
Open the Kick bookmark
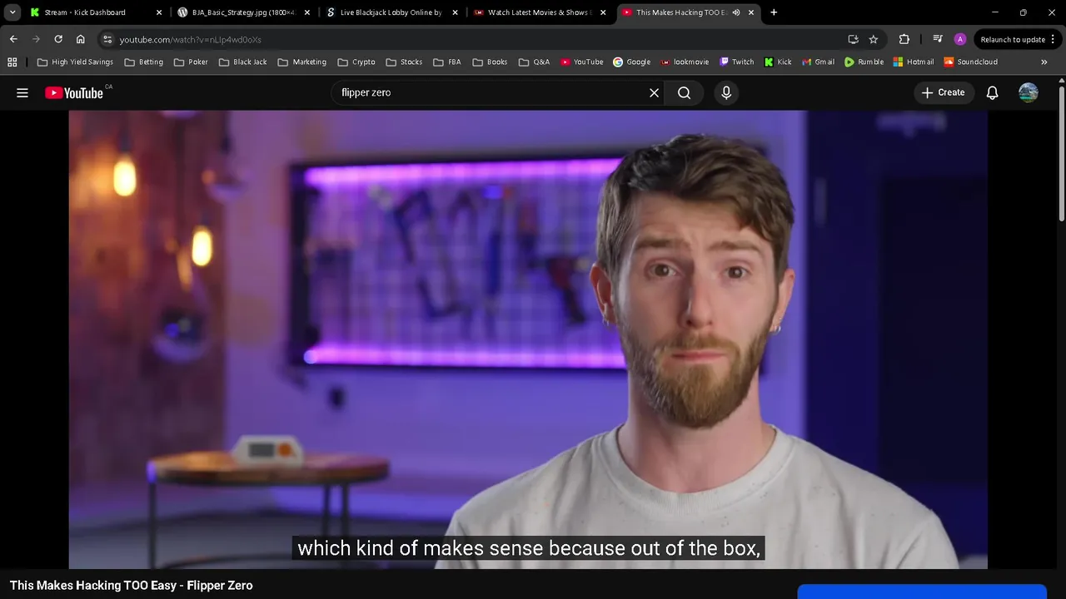pos(777,62)
